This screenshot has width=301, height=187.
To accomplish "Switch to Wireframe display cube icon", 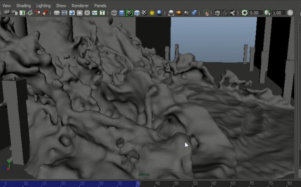I will tap(114, 13).
